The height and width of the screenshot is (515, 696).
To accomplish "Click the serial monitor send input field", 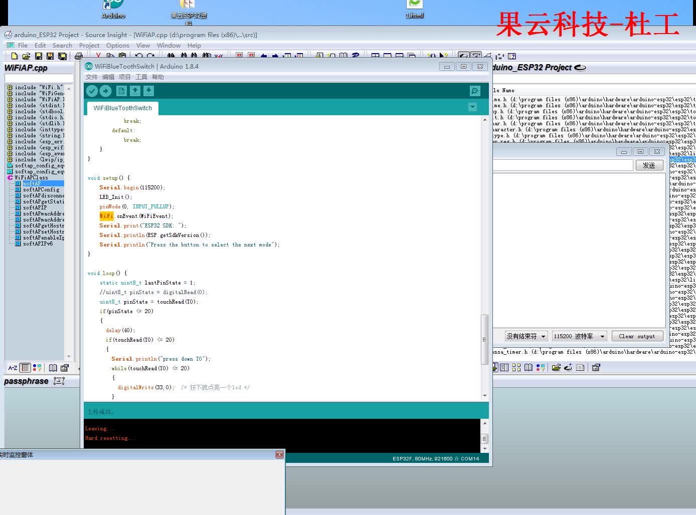I will [x=563, y=165].
